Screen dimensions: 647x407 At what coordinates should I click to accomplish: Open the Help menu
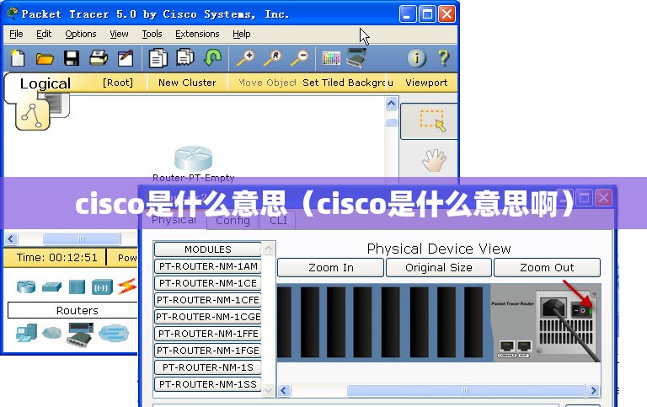coord(242,34)
